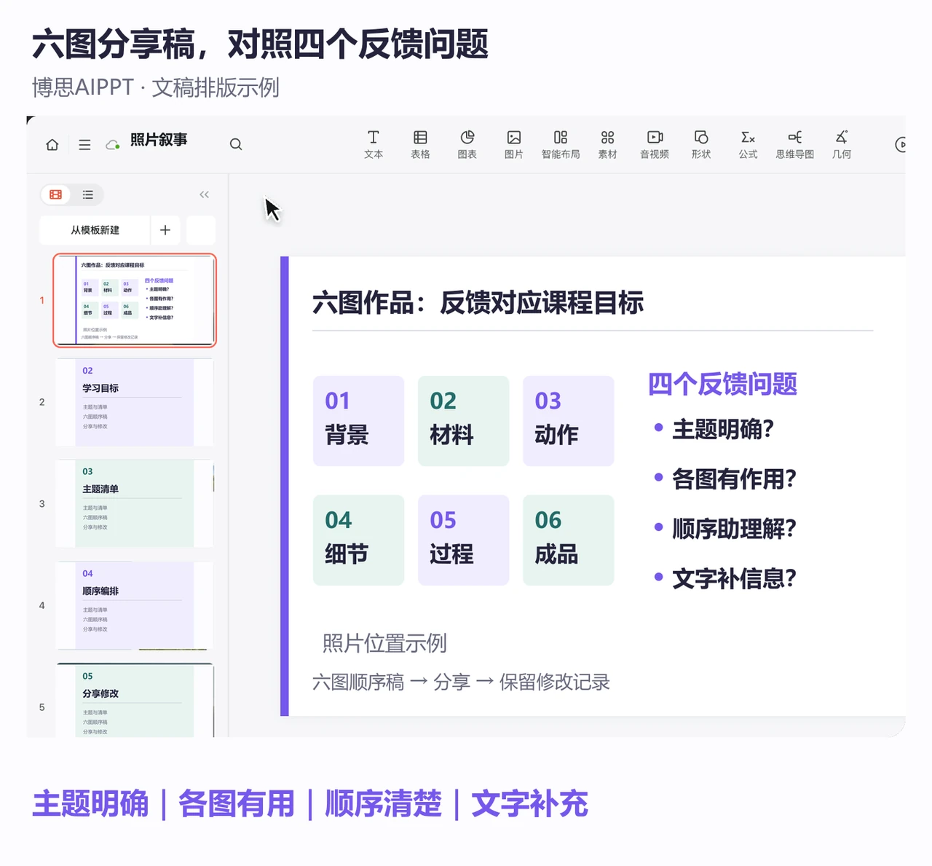Click bullet text 文字补信息?

click(734, 578)
